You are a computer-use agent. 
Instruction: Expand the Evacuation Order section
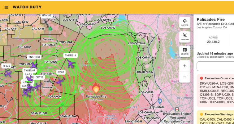coord(215,78)
